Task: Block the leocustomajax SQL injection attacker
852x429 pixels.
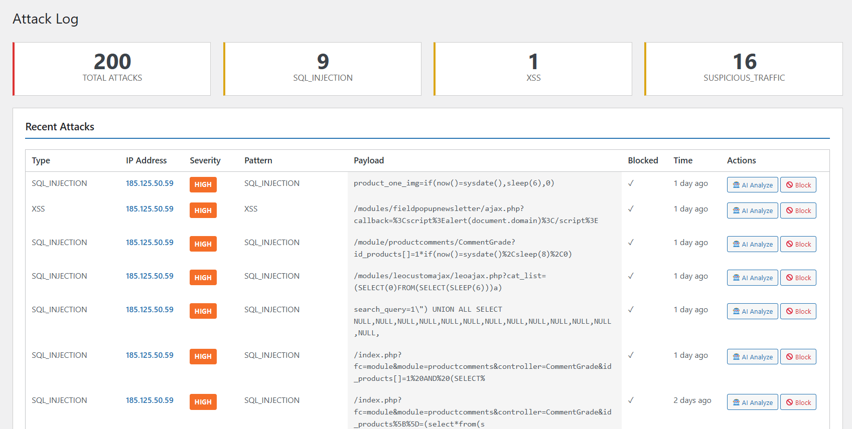Action: (x=798, y=278)
